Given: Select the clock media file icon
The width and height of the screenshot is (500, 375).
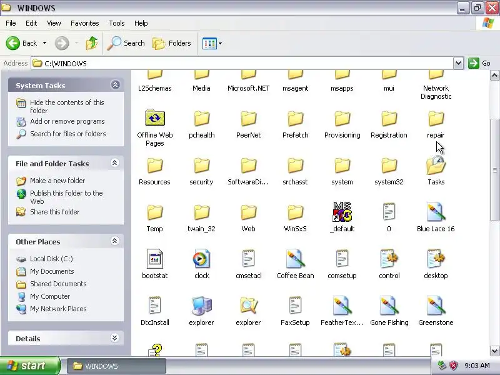Looking at the screenshot, I should point(201,259).
